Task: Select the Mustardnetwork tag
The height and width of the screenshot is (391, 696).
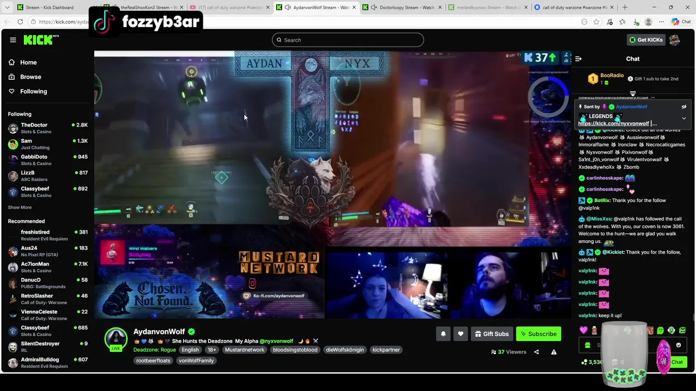Action: pyautogui.click(x=245, y=350)
